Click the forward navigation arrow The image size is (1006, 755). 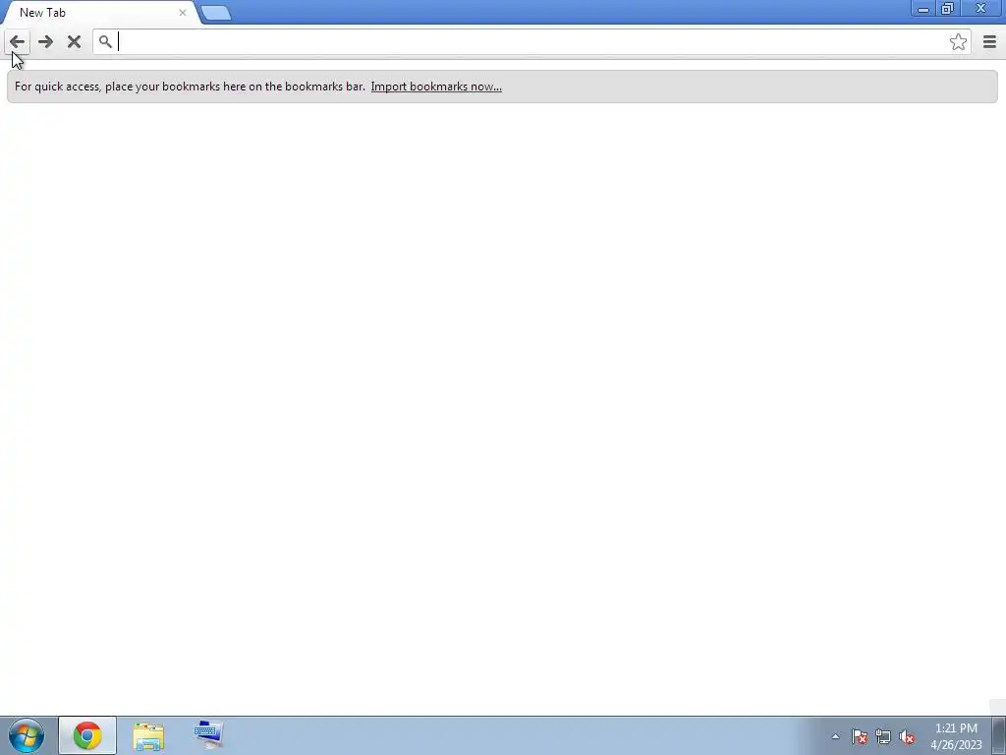pyautogui.click(x=45, y=42)
